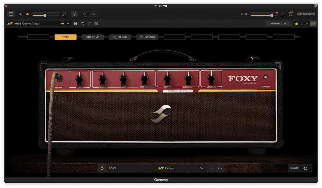
Task: Click the amp INPUT jack
Action: (58, 77)
